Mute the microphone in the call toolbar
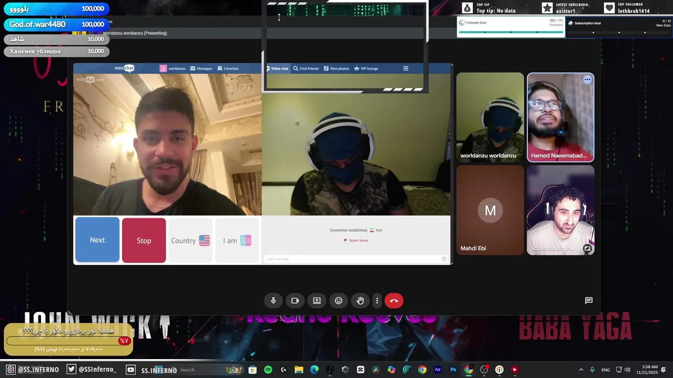 click(x=273, y=301)
